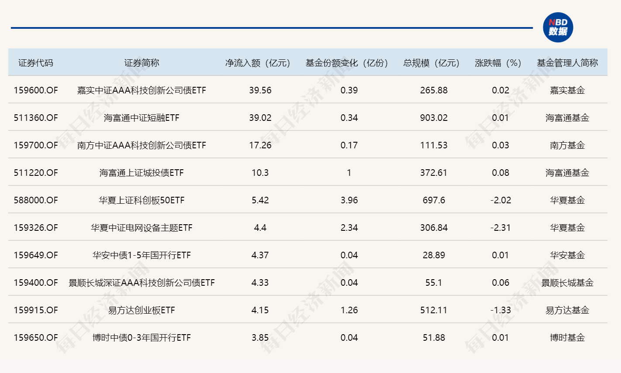The image size is (621, 373).
Task: Select the 总规模 (亿元) header
Action: 431,63
